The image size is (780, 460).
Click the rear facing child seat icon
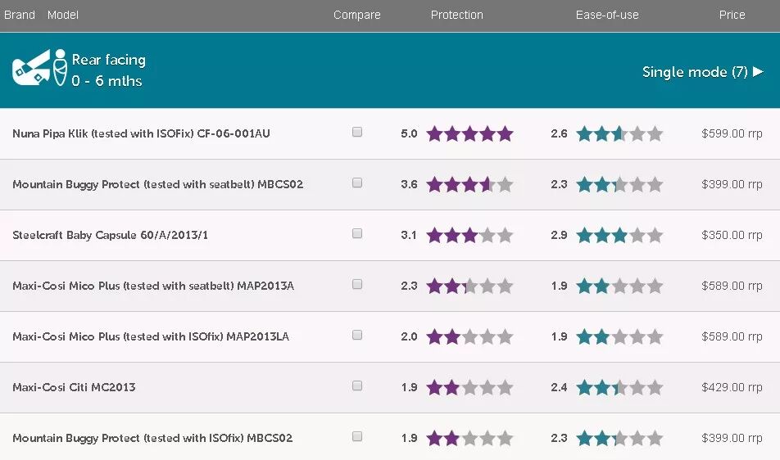tap(31, 68)
